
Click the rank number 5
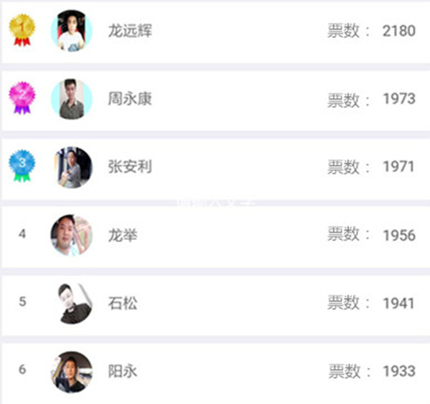point(22,302)
